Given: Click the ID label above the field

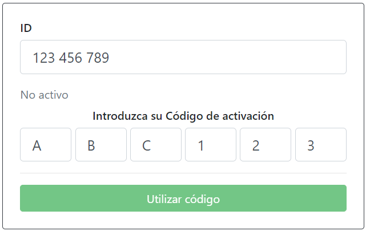Looking at the screenshot, I should click(x=26, y=28).
